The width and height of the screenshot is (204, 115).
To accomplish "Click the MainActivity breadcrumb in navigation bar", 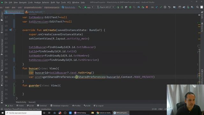I will click(x=68, y=7).
